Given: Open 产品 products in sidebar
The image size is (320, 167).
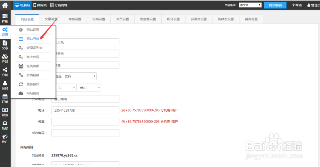Looking at the screenshot, I should 5,59.
